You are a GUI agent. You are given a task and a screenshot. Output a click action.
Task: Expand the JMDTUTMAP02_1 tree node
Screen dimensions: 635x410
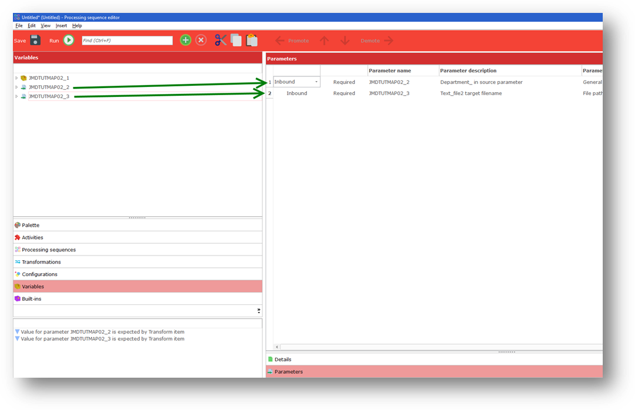pos(16,78)
